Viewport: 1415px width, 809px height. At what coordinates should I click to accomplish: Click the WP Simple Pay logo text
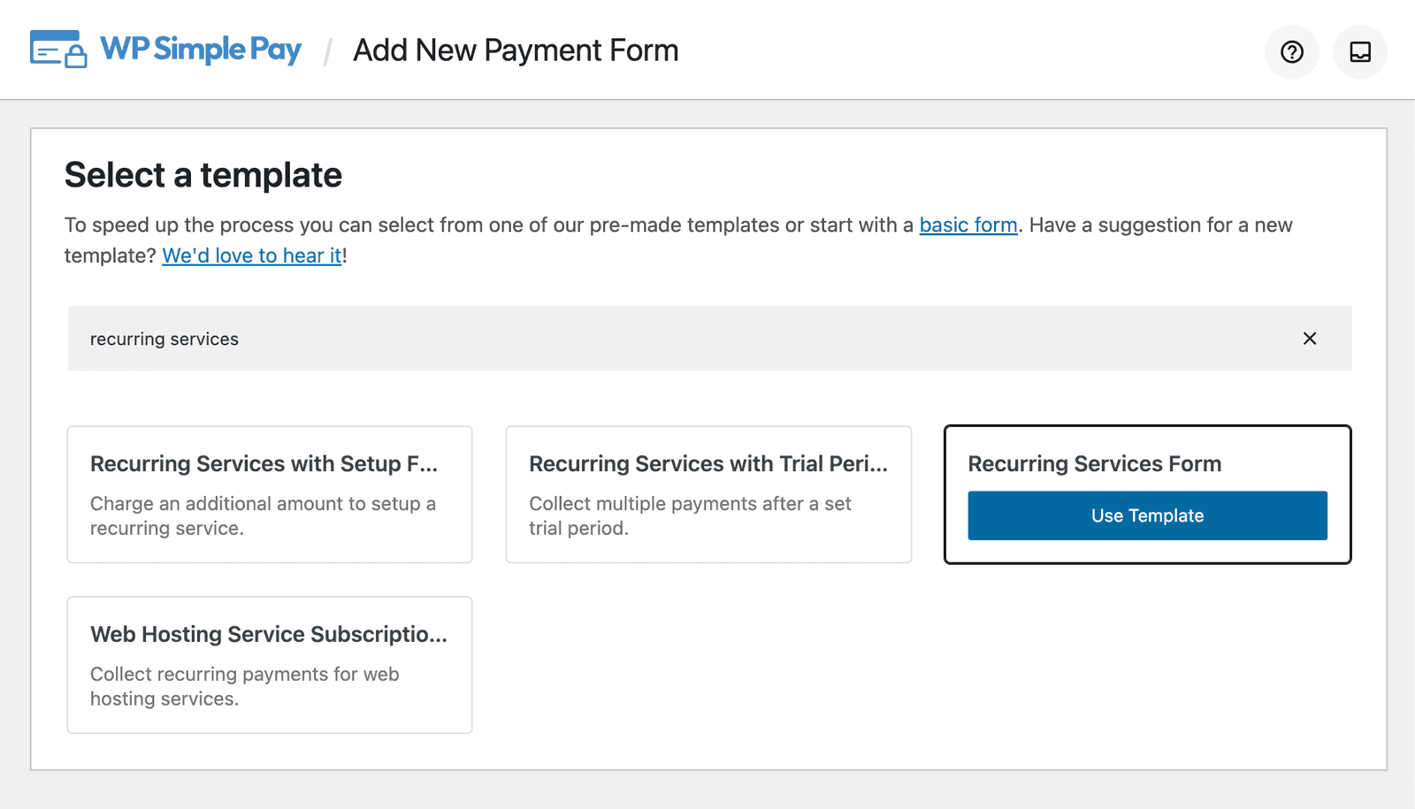tap(201, 50)
